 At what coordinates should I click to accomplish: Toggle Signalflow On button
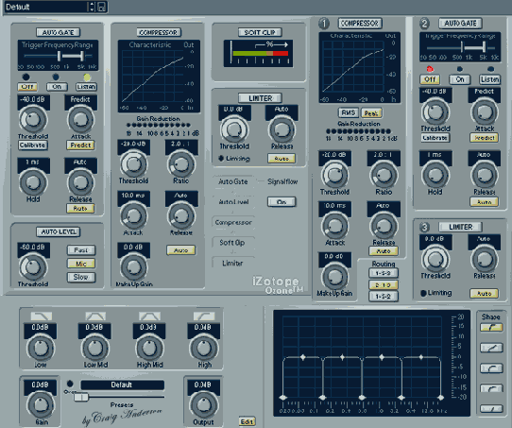tap(282, 202)
